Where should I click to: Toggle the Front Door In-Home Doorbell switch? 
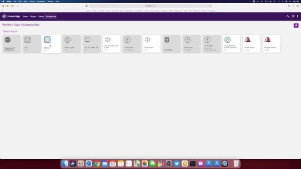[x=231, y=44]
